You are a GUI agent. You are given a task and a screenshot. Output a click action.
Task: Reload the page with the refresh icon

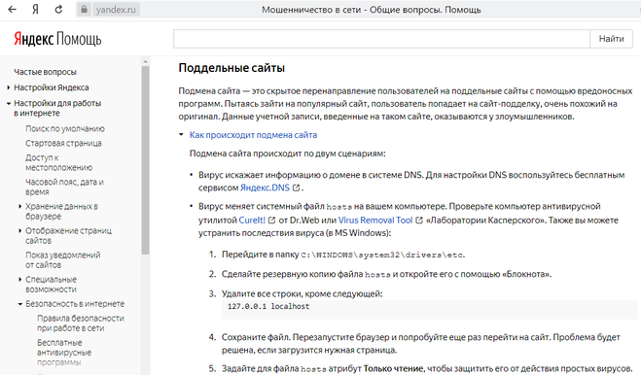[x=59, y=10]
